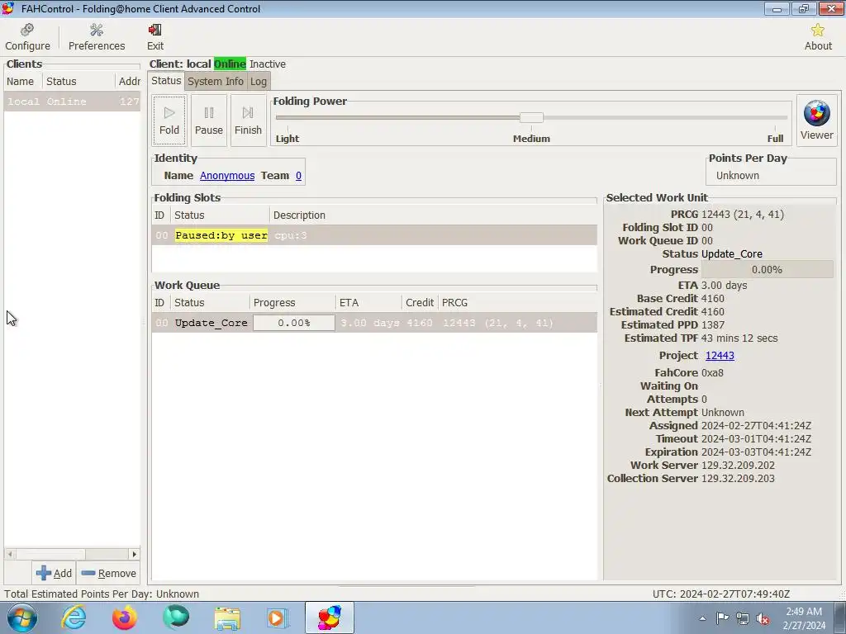
Task: Set Folding Power to Full
Action: [x=775, y=139]
